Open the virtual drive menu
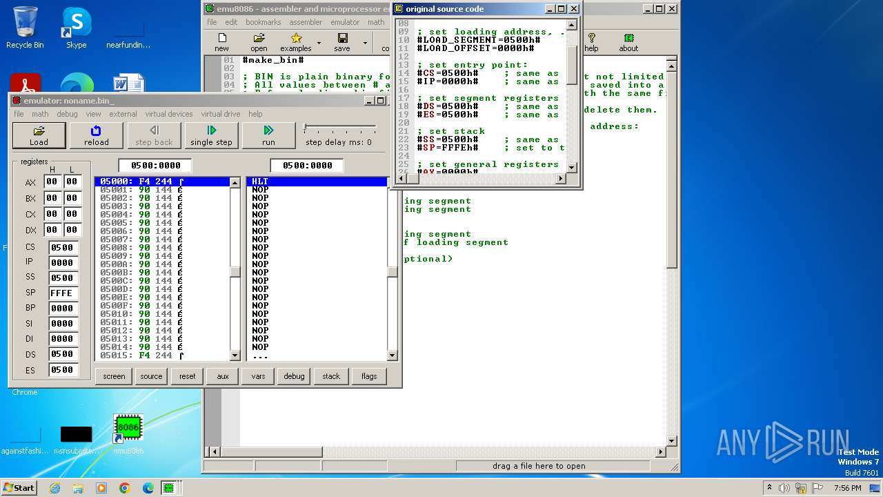This screenshot has width=883, height=497. 221,114
